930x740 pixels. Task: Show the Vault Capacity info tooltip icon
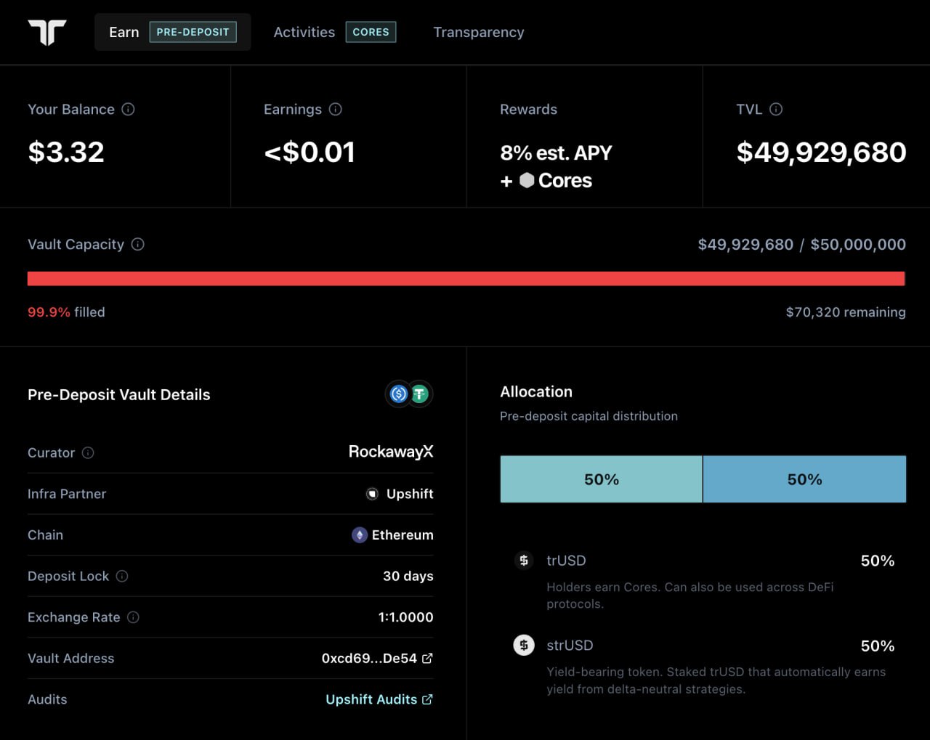click(x=137, y=245)
